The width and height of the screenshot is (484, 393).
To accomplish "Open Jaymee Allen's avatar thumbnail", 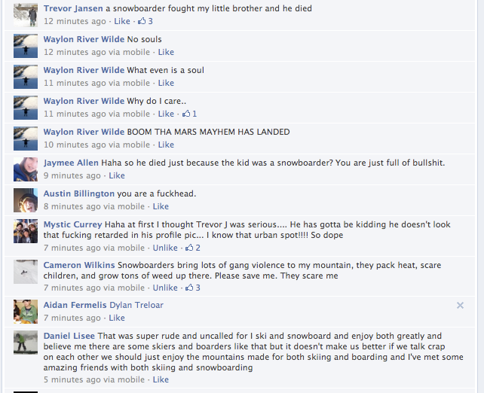I will (26, 169).
